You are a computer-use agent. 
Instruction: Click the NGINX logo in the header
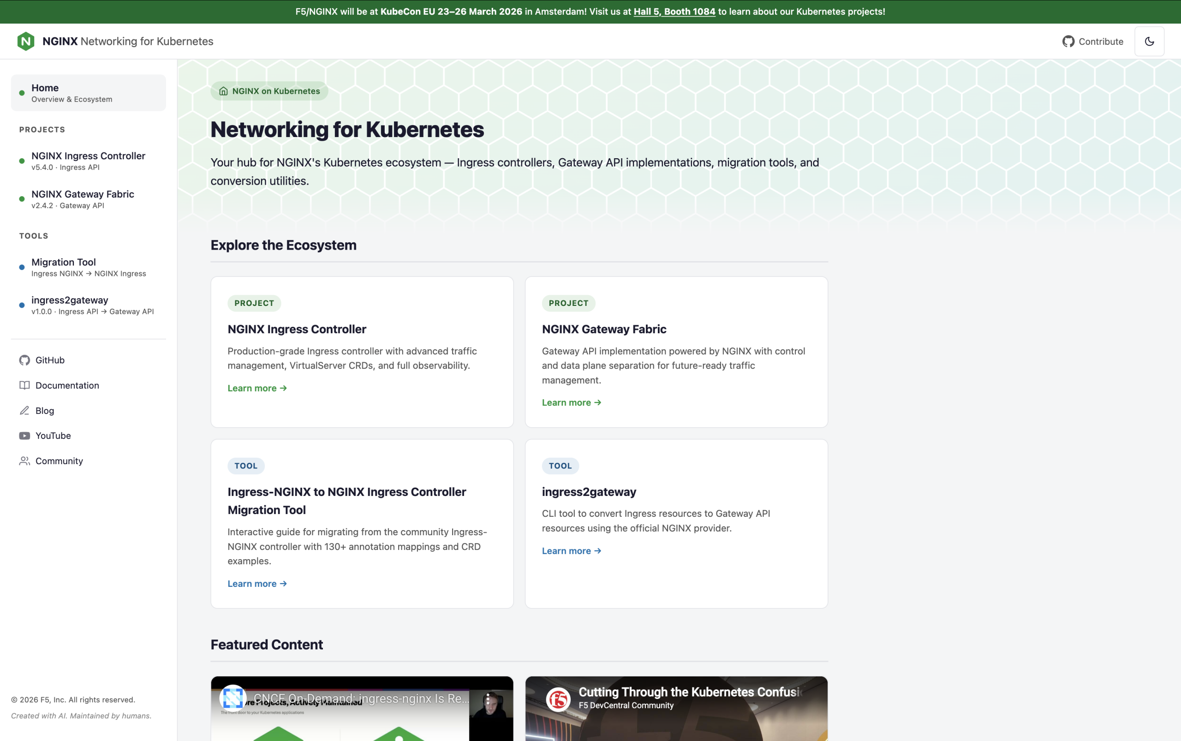pos(25,41)
